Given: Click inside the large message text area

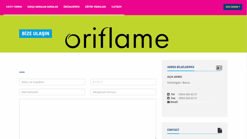Looking at the screenshot, I should [x=88, y=119].
